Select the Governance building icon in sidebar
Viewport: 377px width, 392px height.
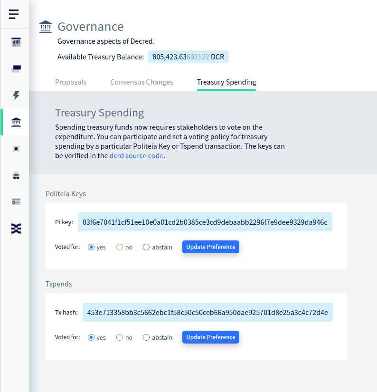(16, 122)
